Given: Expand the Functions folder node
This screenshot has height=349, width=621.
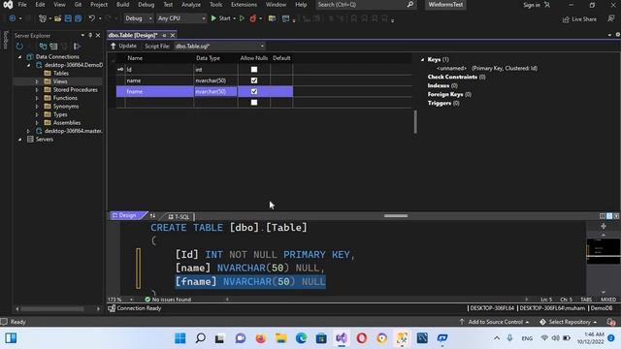Looking at the screenshot, I should click(x=37, y=98).
